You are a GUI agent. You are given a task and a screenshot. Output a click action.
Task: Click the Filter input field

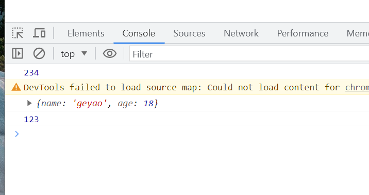click(x=249, y=54)
